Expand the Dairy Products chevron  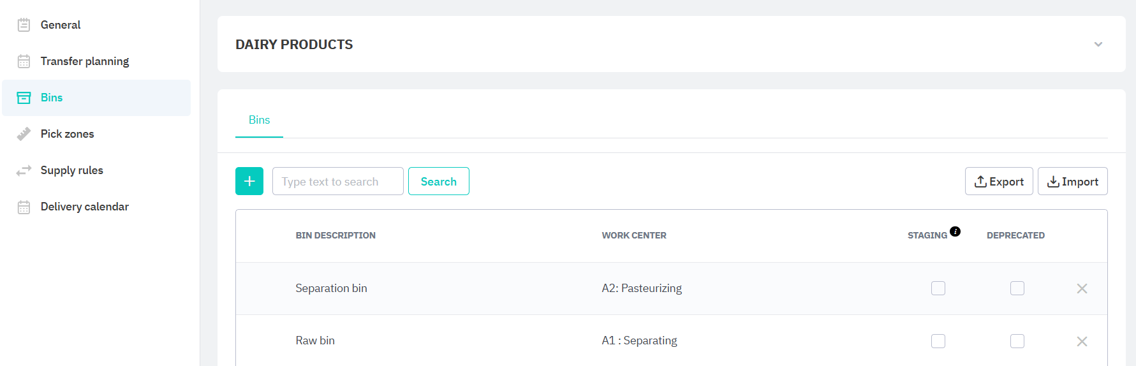[x=1098, y=44]
